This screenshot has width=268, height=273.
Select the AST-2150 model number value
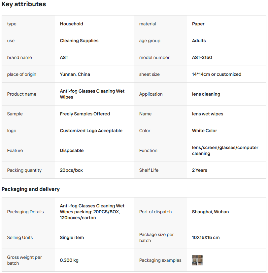202,57
